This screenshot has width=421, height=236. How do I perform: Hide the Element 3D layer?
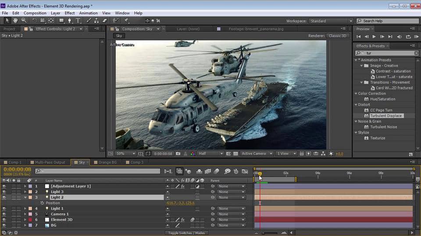click(x=4, y=220)
